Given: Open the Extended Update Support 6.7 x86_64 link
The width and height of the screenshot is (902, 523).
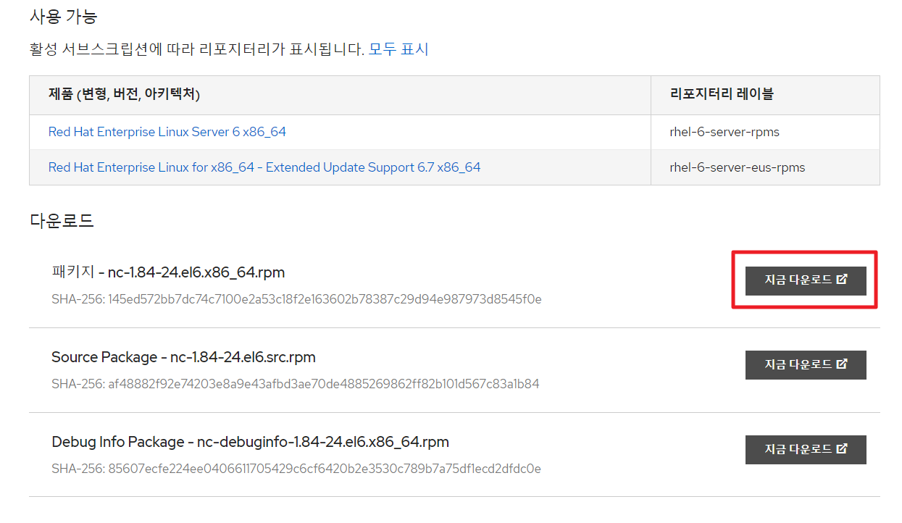Looking at the screenshot, I should point(264,167).
